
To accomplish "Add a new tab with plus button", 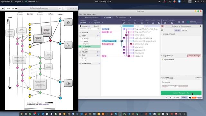I will [x=130, y=17].
